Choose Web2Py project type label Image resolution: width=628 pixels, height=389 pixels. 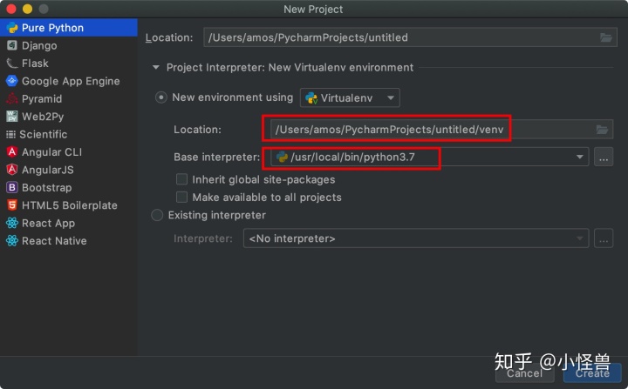[x=43, y=117]
